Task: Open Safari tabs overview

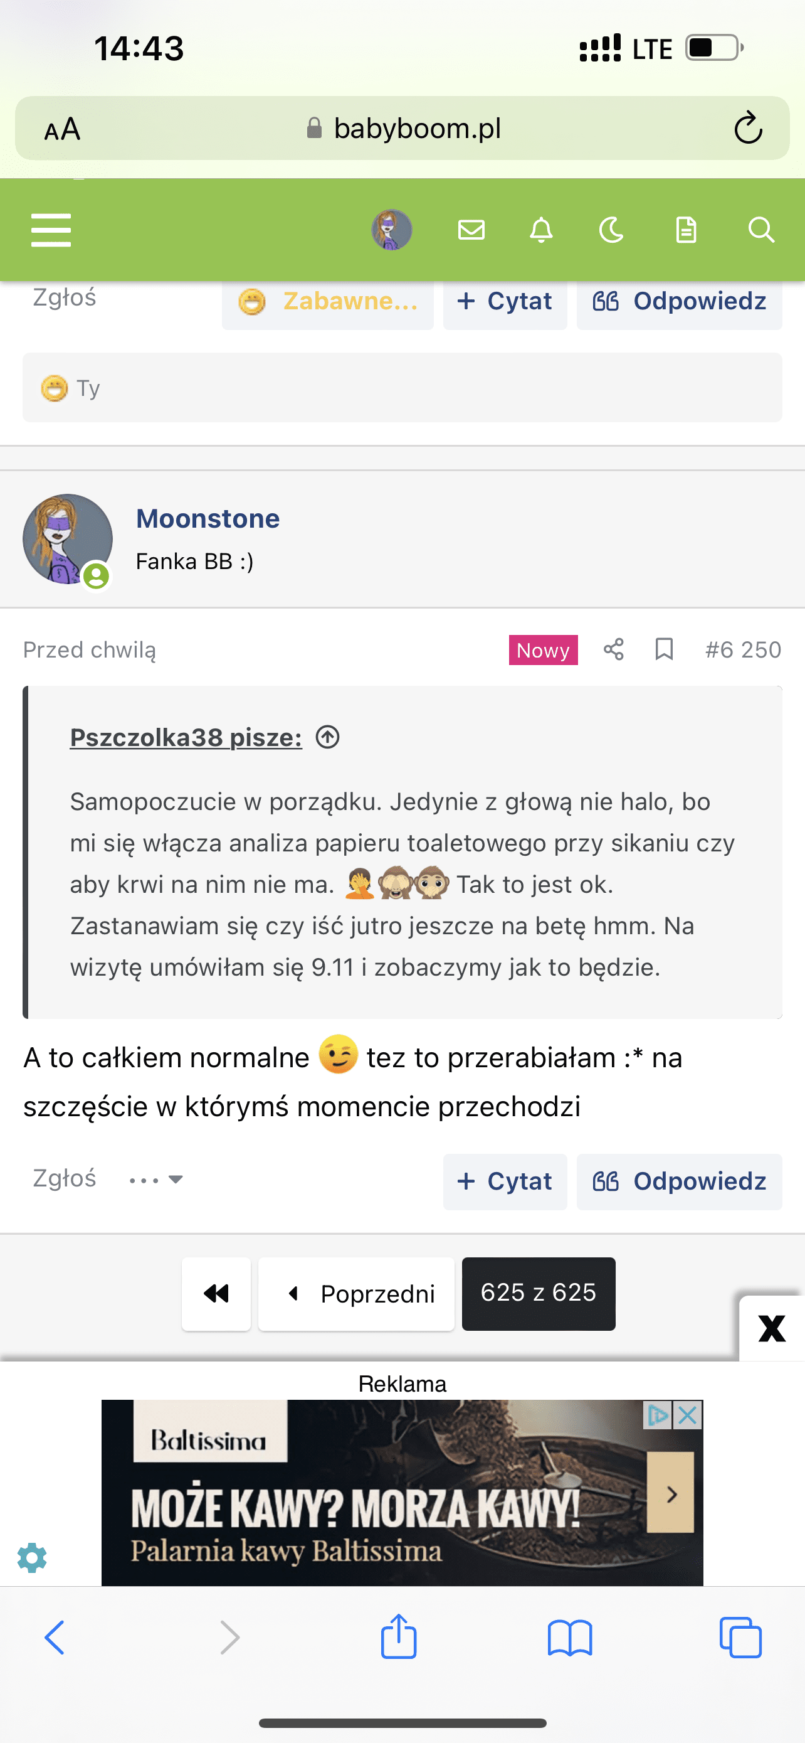Action: [x=740, y=1638]
